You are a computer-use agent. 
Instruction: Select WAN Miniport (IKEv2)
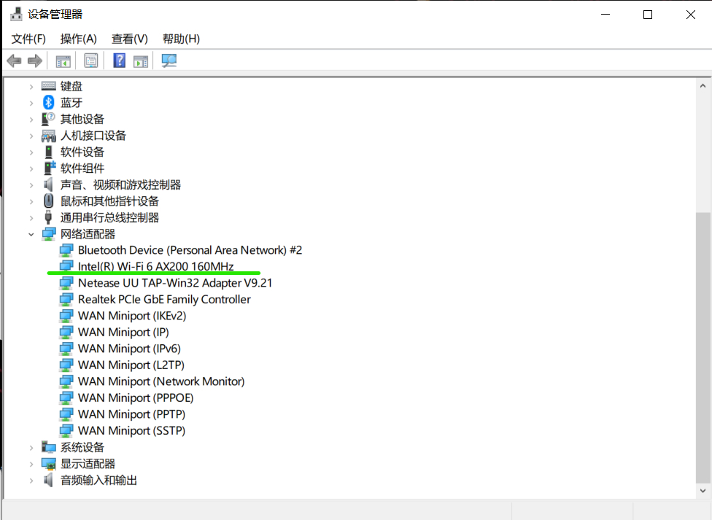[x=132, y=316]
